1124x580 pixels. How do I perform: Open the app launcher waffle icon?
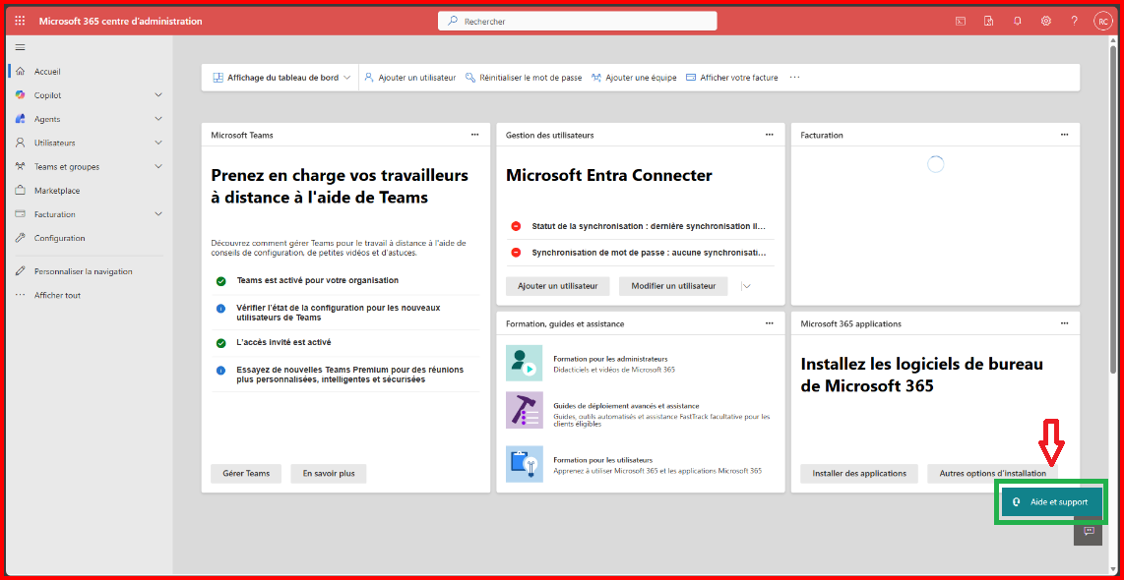tap(20, 21)
